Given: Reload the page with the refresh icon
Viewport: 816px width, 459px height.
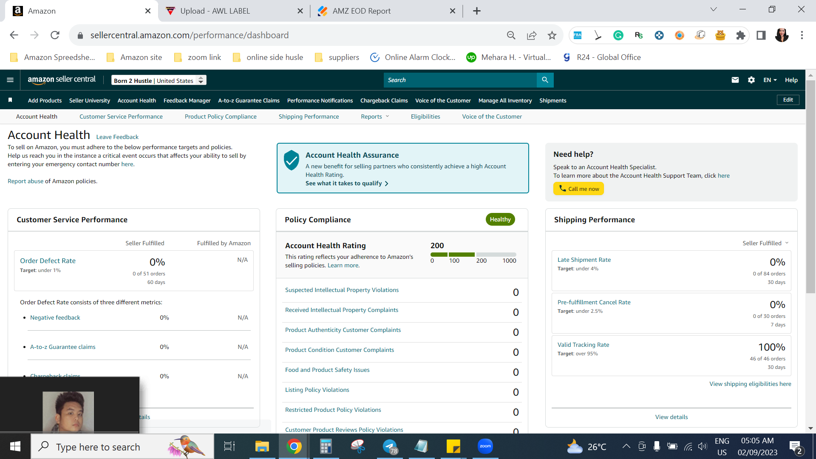Looking at the screenshot, I should coord(55,35).
